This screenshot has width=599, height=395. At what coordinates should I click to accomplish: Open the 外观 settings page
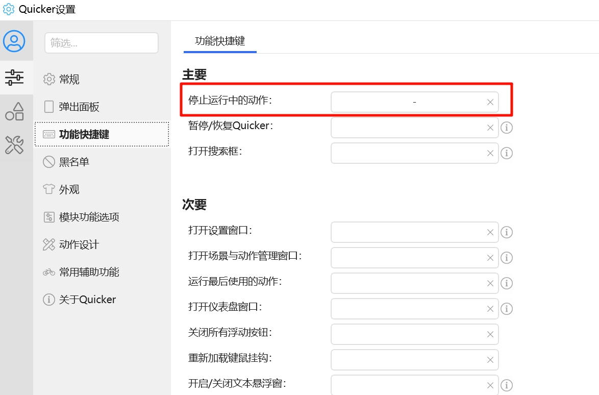click(x=102, y=189)
